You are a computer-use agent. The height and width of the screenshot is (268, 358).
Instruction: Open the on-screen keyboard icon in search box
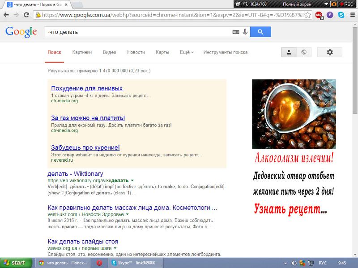pyautogui.click(x=236, y=32)
